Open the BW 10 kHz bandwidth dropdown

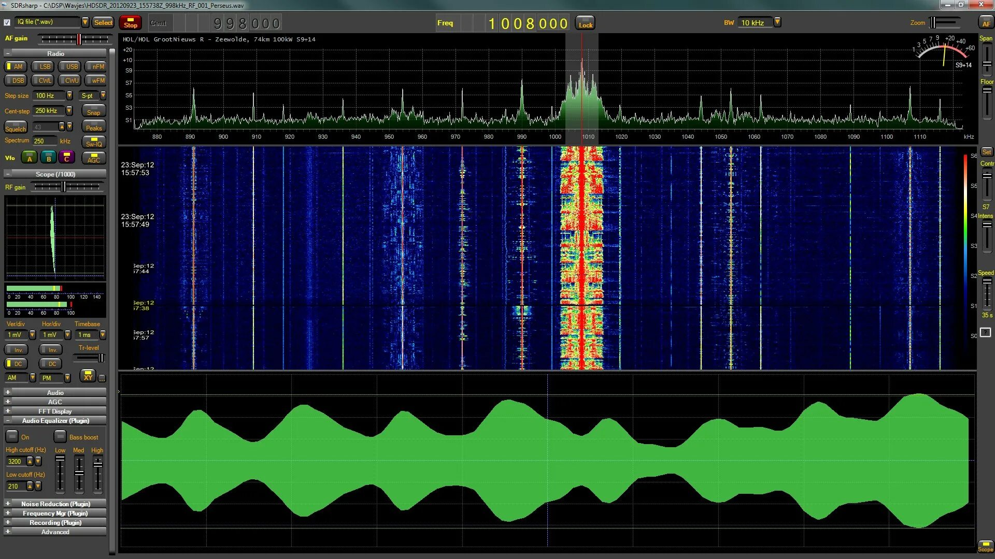[x=777, y=22]
